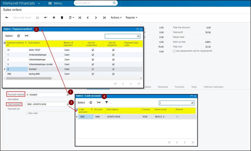Toggle Use for customers for MISC TEST
The image size is (251, 151).
point(93,50)
